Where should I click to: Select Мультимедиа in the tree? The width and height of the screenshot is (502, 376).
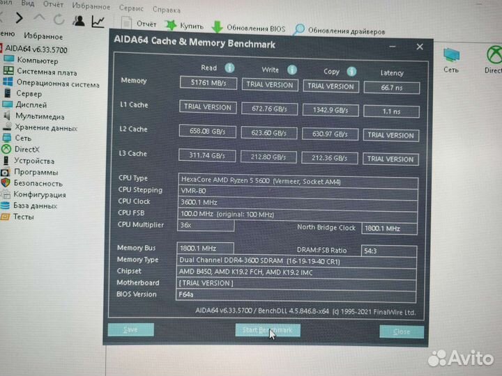[33, 116]
